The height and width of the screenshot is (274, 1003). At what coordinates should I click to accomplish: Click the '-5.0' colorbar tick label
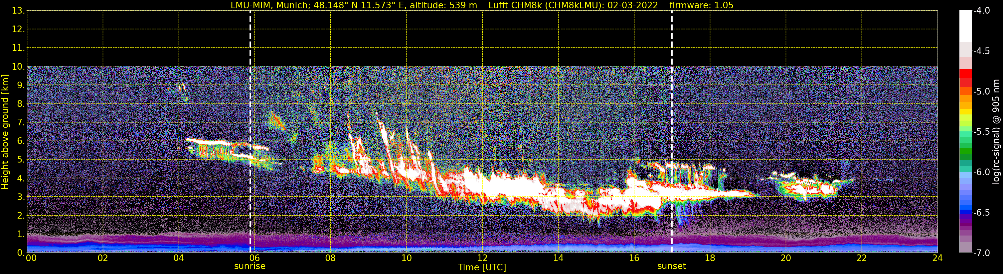tap(981, 91)
